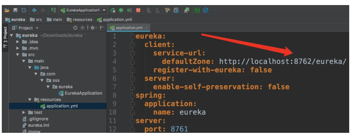Collapse the eureka root project node
The image size is (351, 137).
coord(12,35)
